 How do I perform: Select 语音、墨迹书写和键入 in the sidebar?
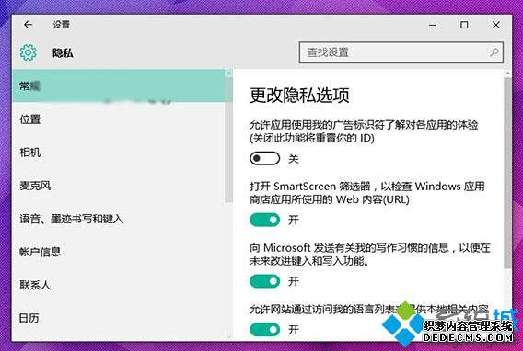coord(118,219)
